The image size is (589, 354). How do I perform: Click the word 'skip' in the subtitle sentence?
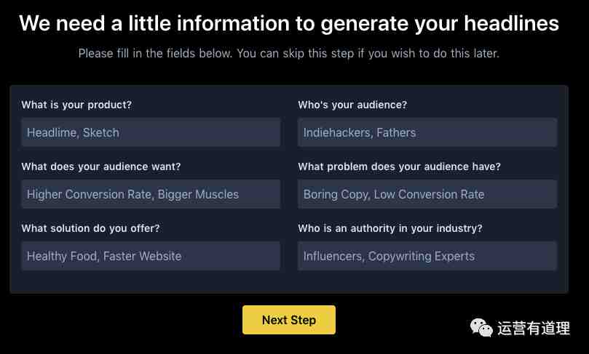pyautogui.click(x=293, y=53)
